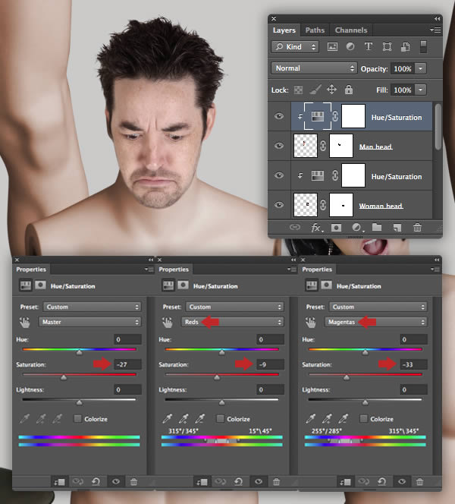455x504 pixels.
Task: Hide the Woman head layer
Action: pos(279,205)
